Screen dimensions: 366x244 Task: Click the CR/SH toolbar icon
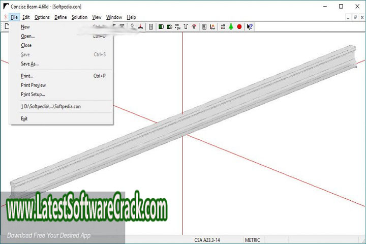[x=177, y=26]
